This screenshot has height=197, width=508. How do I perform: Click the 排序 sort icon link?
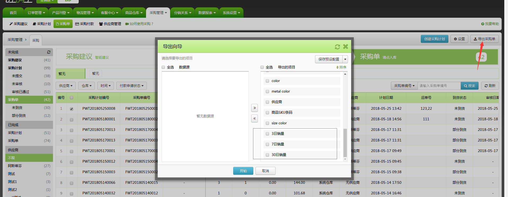point(341,67)
